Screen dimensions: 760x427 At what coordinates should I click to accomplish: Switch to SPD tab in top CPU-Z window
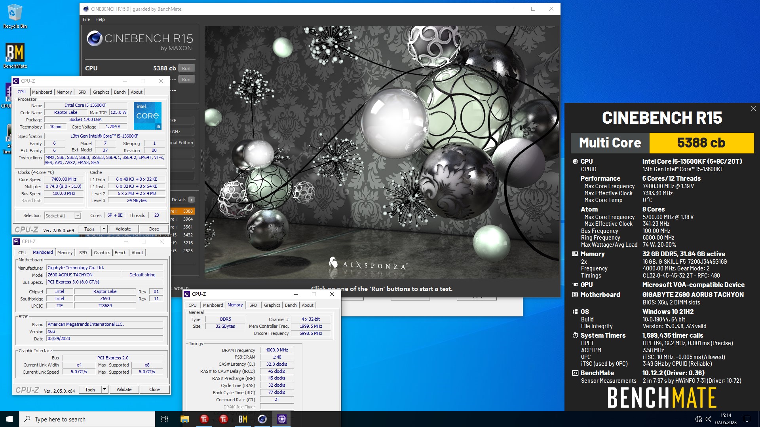click(82, 92)
